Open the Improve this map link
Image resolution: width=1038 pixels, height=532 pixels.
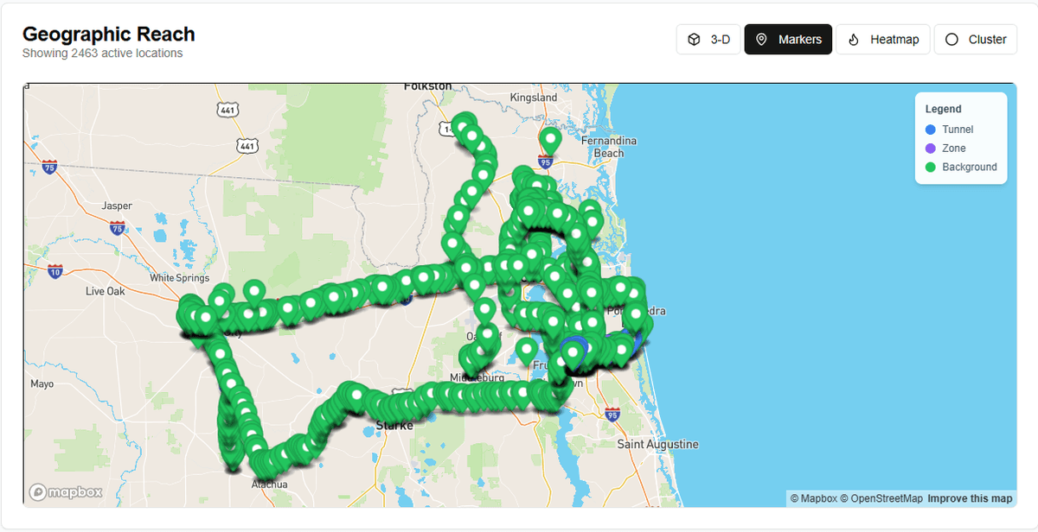click(x=970, y=498)
